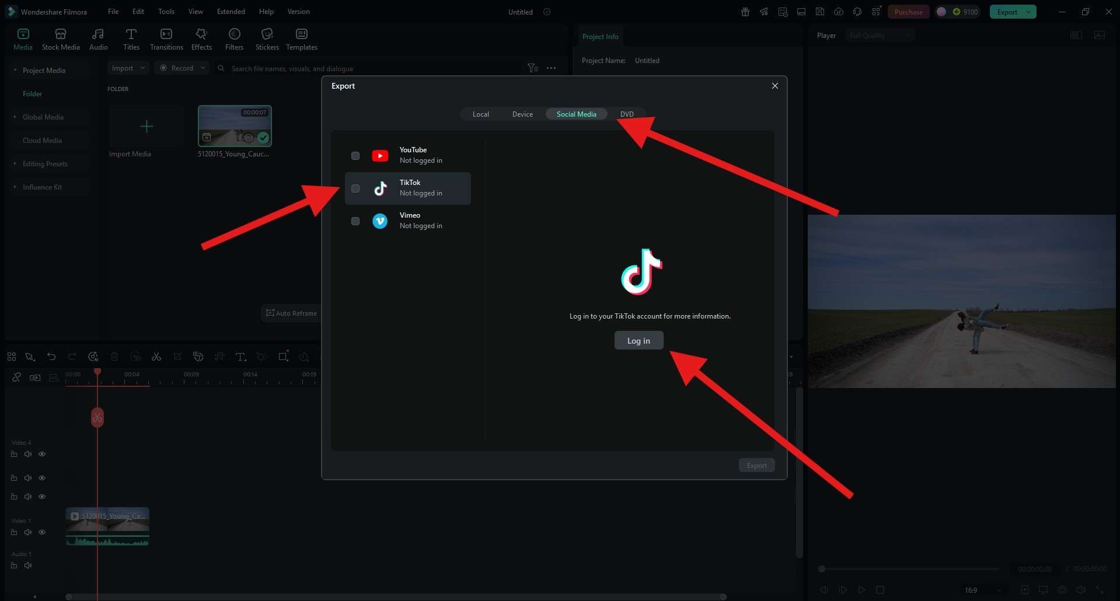The width and height of the screenshot is (1120, 601).
Task: Expand the Project Media tree
Action: pos(15,70)
